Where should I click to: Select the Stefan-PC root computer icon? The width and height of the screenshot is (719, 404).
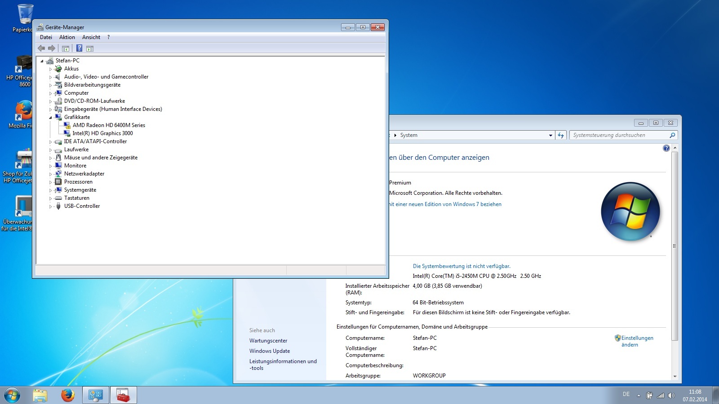pyautogui.click(x=49, y=61)
